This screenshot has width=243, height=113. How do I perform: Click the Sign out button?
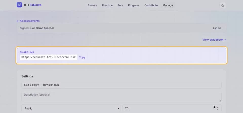(x=217, y=28)
